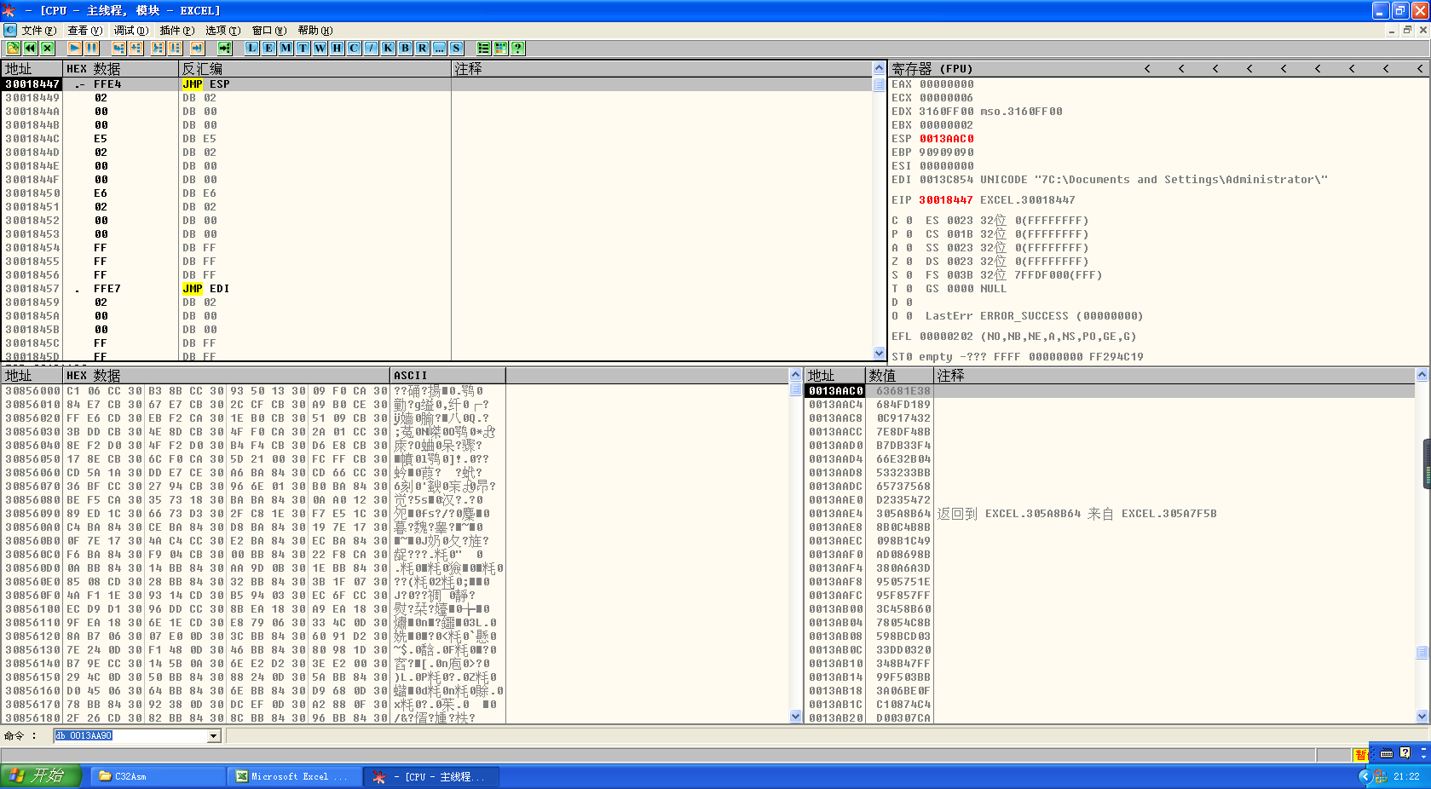Image resolution: width=1431 pixels, height=789 pixels.
Task: Click the green Help question icon
Action: click(517, 48)
